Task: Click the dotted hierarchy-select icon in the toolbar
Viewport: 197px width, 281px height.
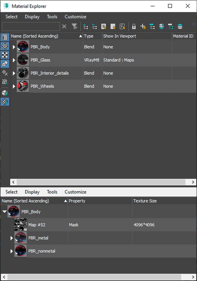Action: tap(94, 27)
